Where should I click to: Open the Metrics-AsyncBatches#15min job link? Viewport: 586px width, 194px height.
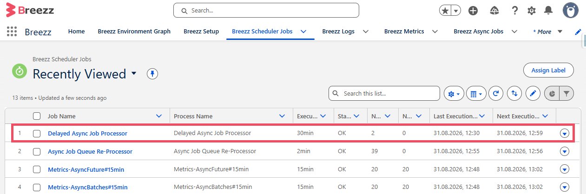coord(88,188)
